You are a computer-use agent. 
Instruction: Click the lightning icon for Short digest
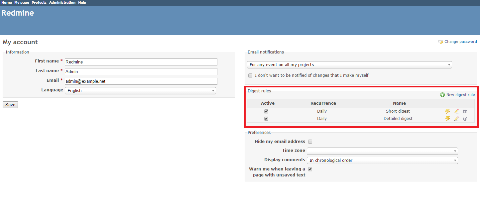pyautogui.click(x=447, y=111)
